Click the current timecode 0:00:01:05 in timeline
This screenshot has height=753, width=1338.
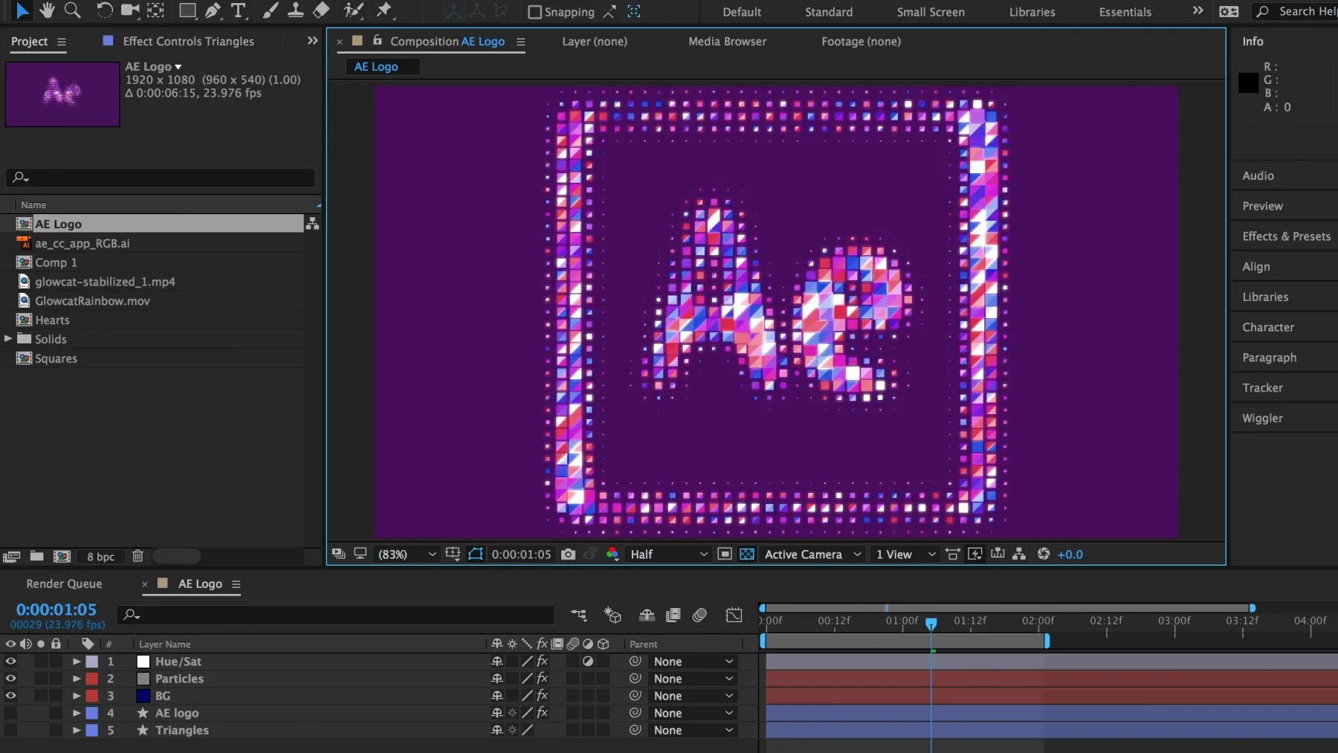[x=56, y=610]
